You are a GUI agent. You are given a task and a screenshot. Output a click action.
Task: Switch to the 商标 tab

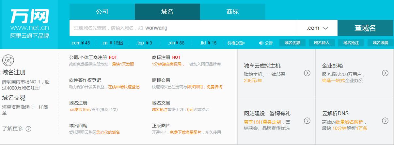pos(232,12)
